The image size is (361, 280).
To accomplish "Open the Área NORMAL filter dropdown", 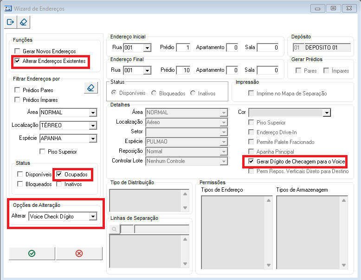I will click(x=93, y=112).
